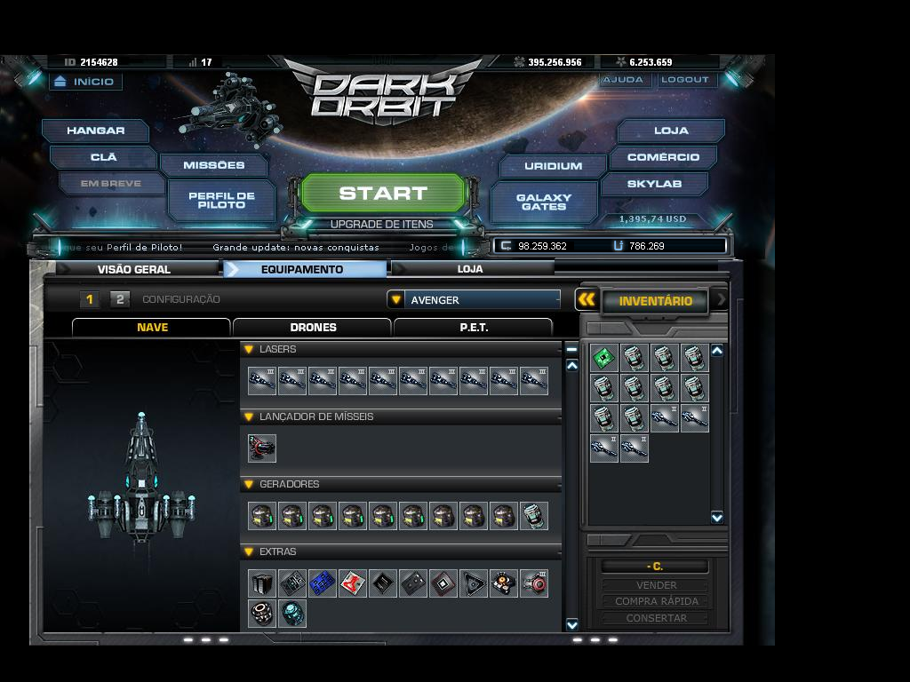Pick the black triangular extra item

[x=474, y=583]
